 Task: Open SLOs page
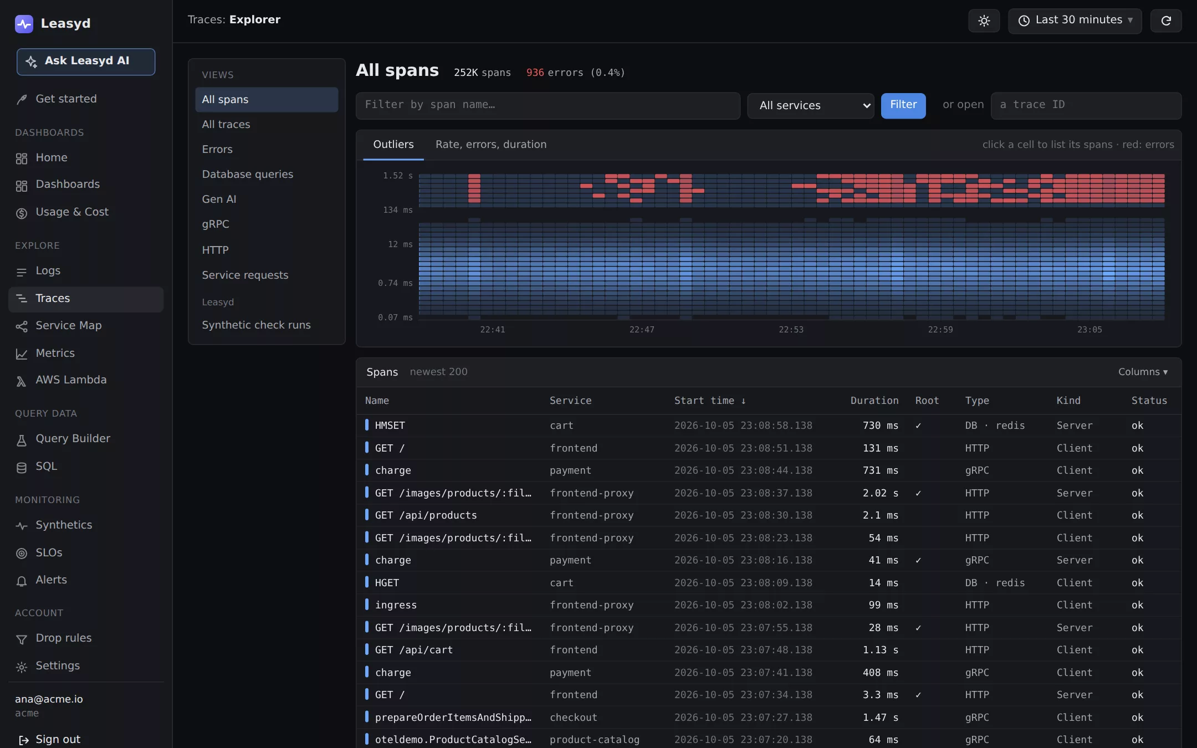point(86,553)
